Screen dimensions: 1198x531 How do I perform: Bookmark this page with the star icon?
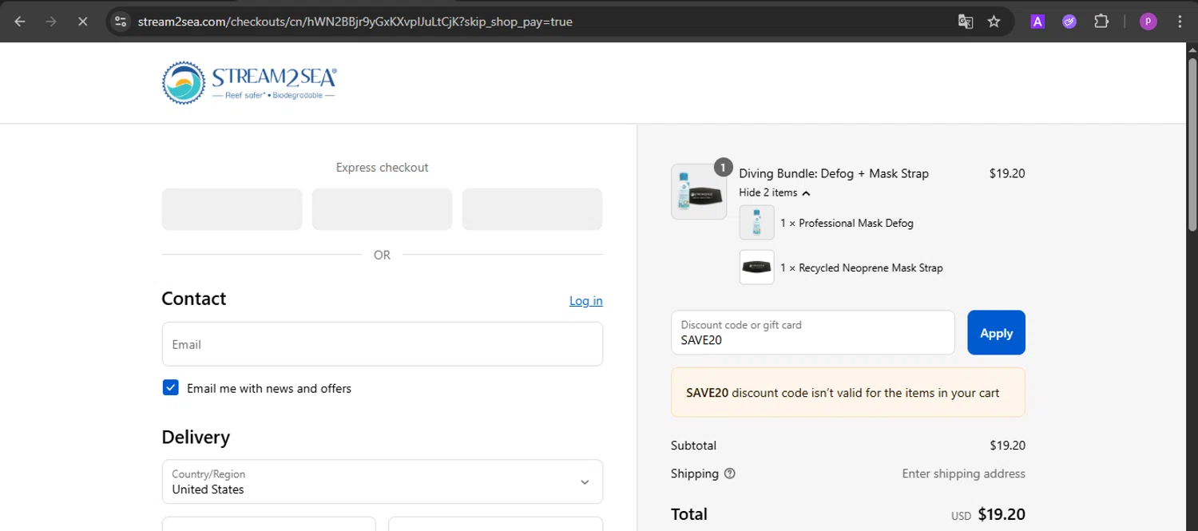[994, 22]
